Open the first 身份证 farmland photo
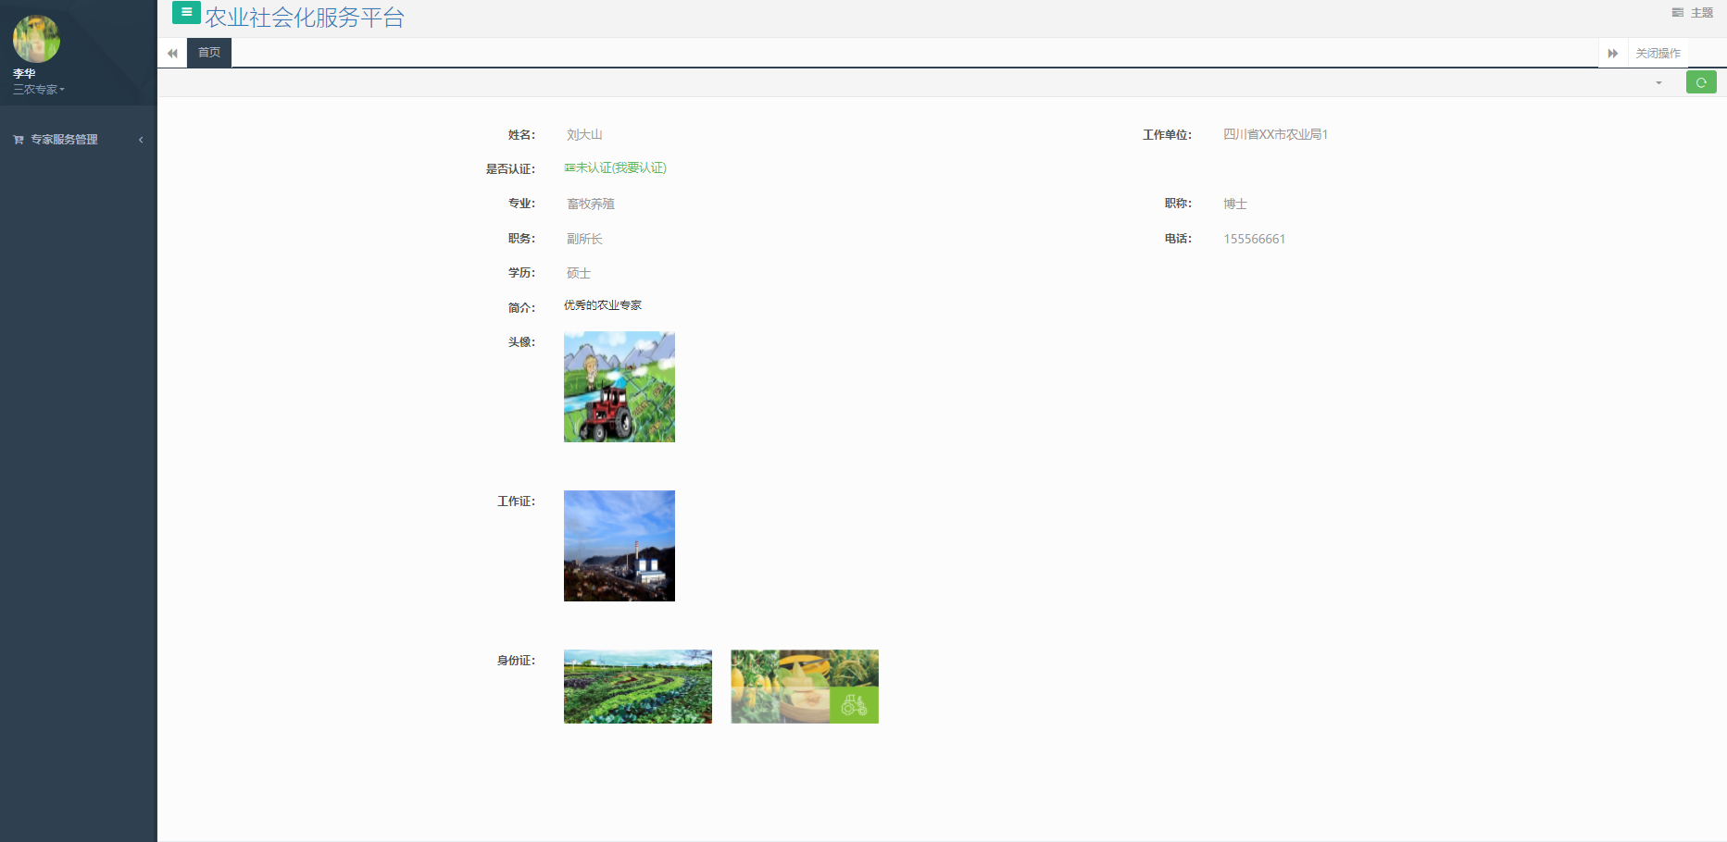The height and width of the screenshot is (842, 1727). point(637,687)
